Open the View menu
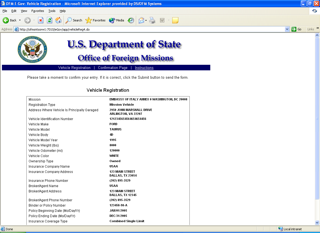Viewport: 320px width, 233px height. [24, 11]
